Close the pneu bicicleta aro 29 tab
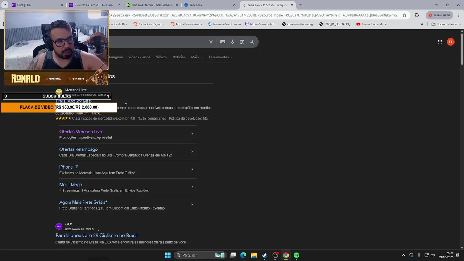The width and height of the screenshot is (464, 261). (x=292, y=5)
